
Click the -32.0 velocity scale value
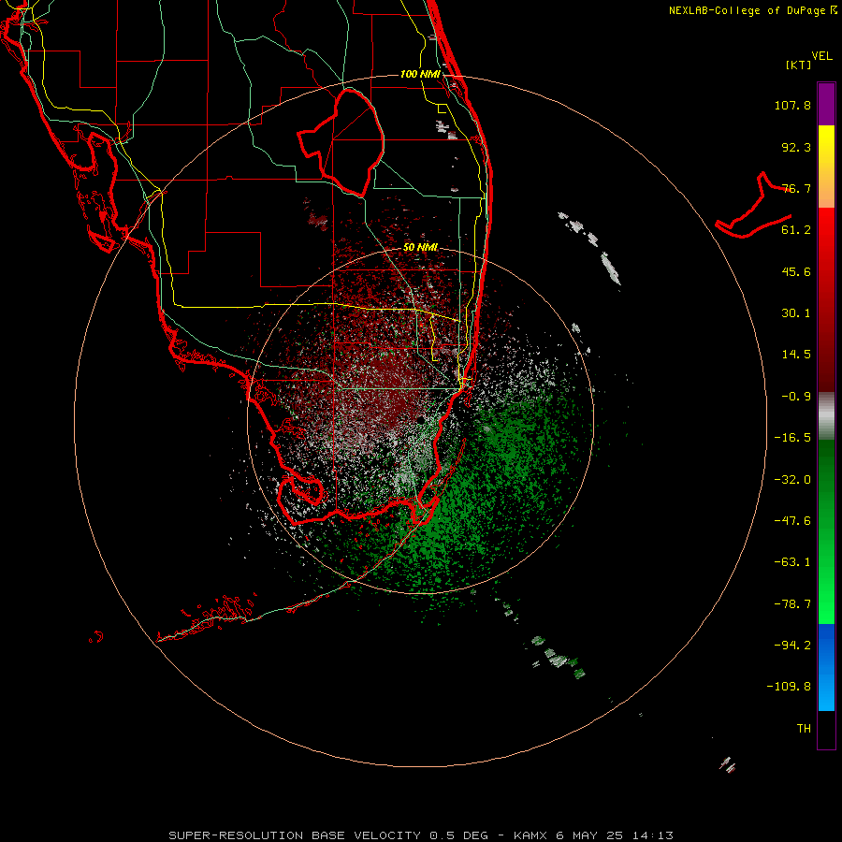pos(792,480)
